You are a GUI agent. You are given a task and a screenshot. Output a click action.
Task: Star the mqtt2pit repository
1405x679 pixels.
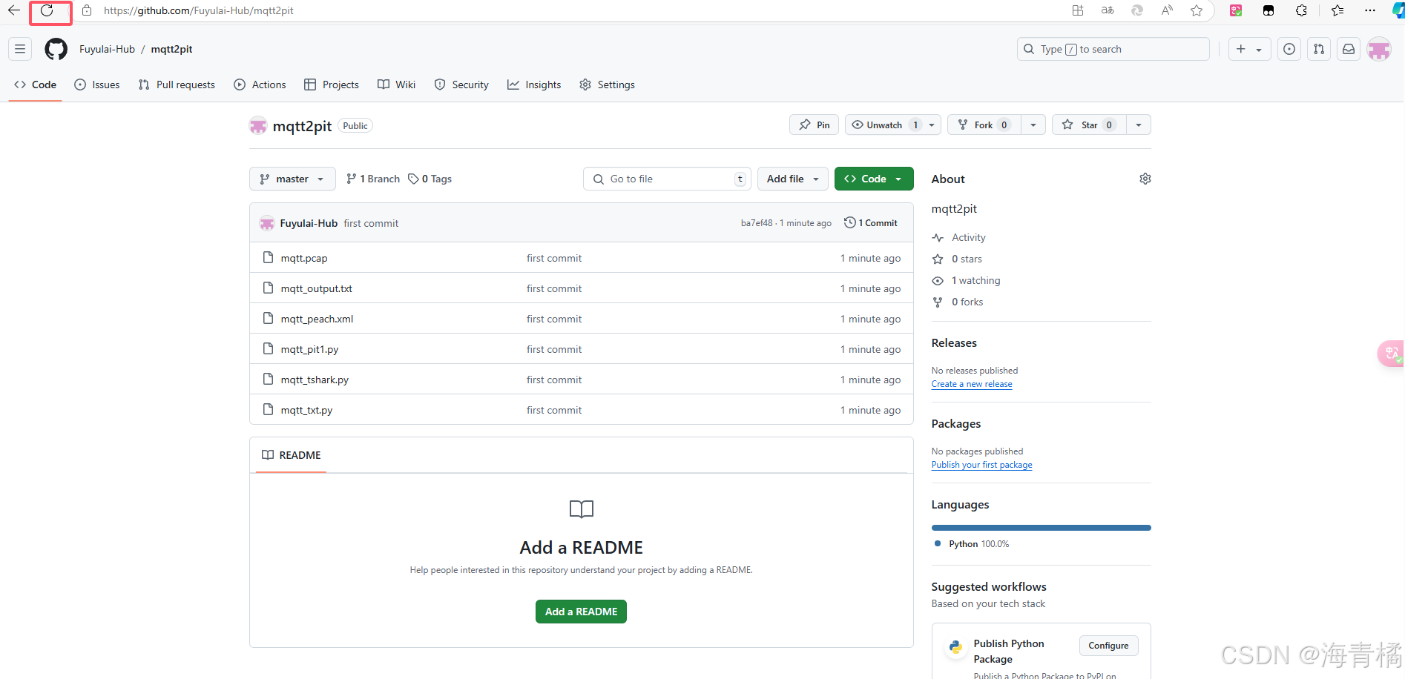(1090, 125)
